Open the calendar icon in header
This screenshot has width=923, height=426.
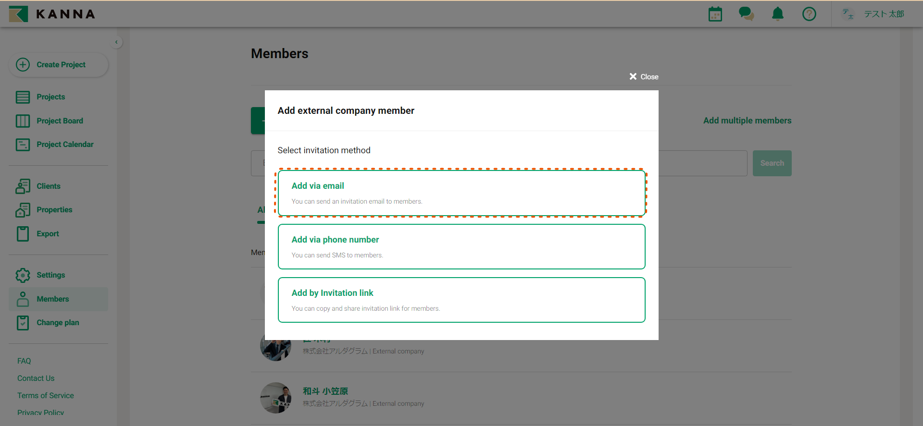[x=715, y=14]
